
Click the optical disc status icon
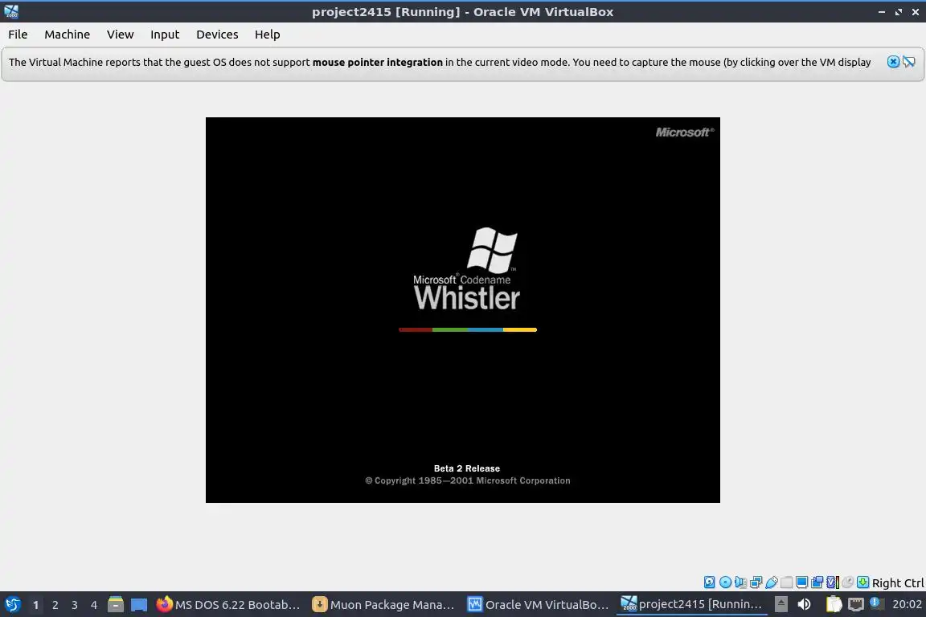[x=725, y=582]
